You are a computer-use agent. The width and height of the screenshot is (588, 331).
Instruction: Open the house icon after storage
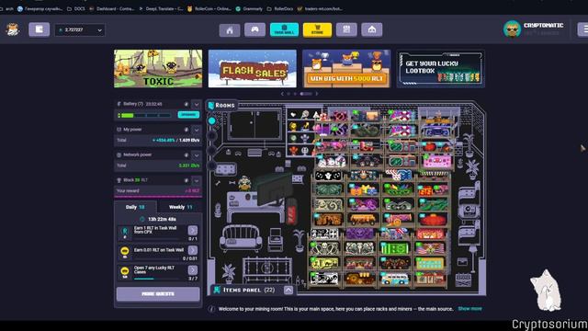[371, 30]
